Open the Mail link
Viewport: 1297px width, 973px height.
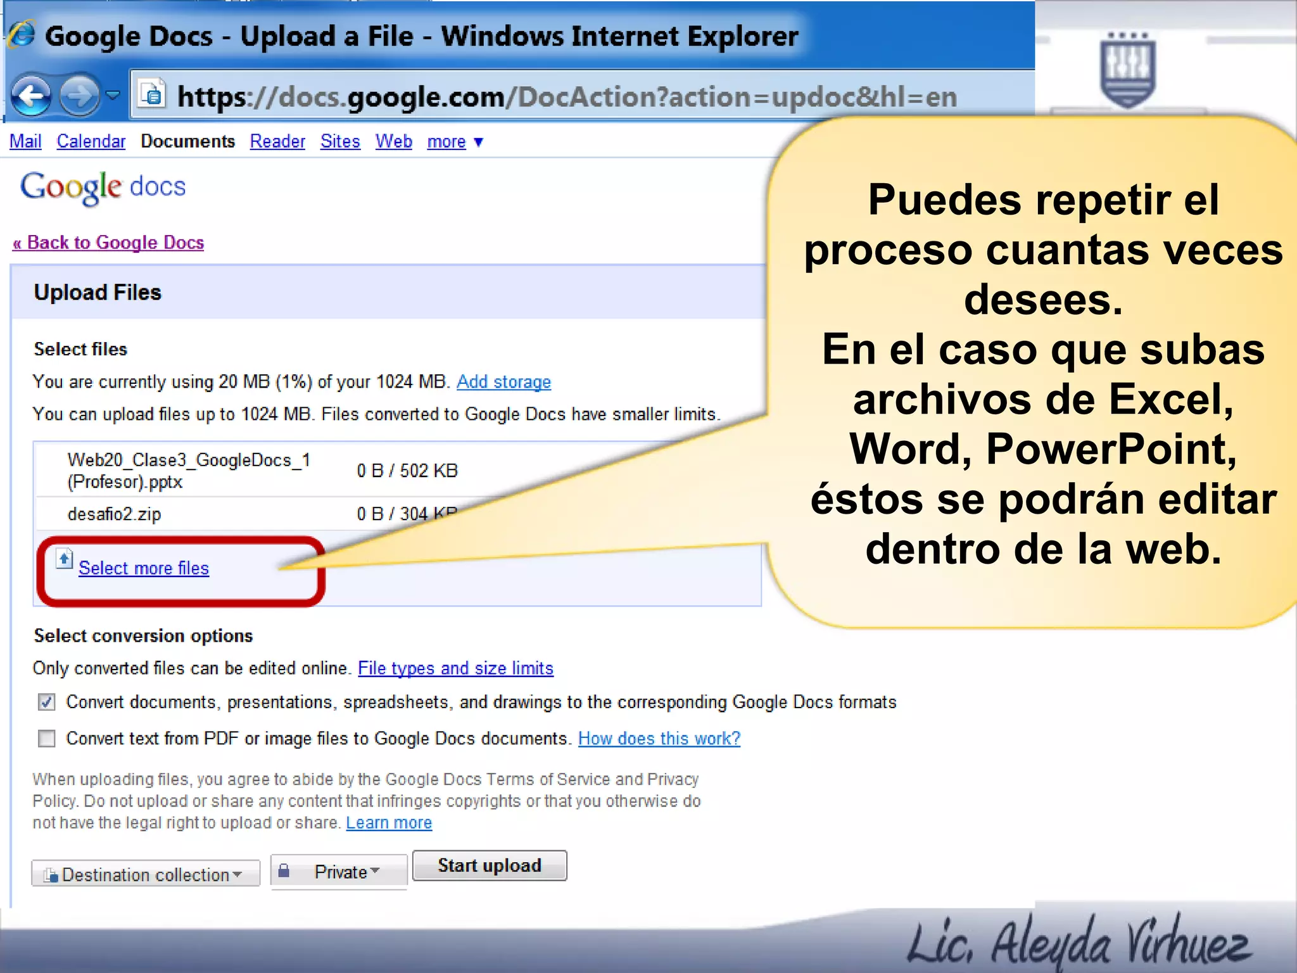tap(25, 141)
